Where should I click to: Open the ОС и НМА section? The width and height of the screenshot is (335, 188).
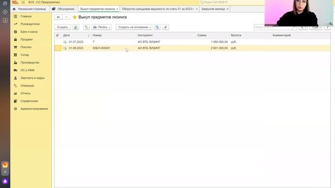pos(27,70)
